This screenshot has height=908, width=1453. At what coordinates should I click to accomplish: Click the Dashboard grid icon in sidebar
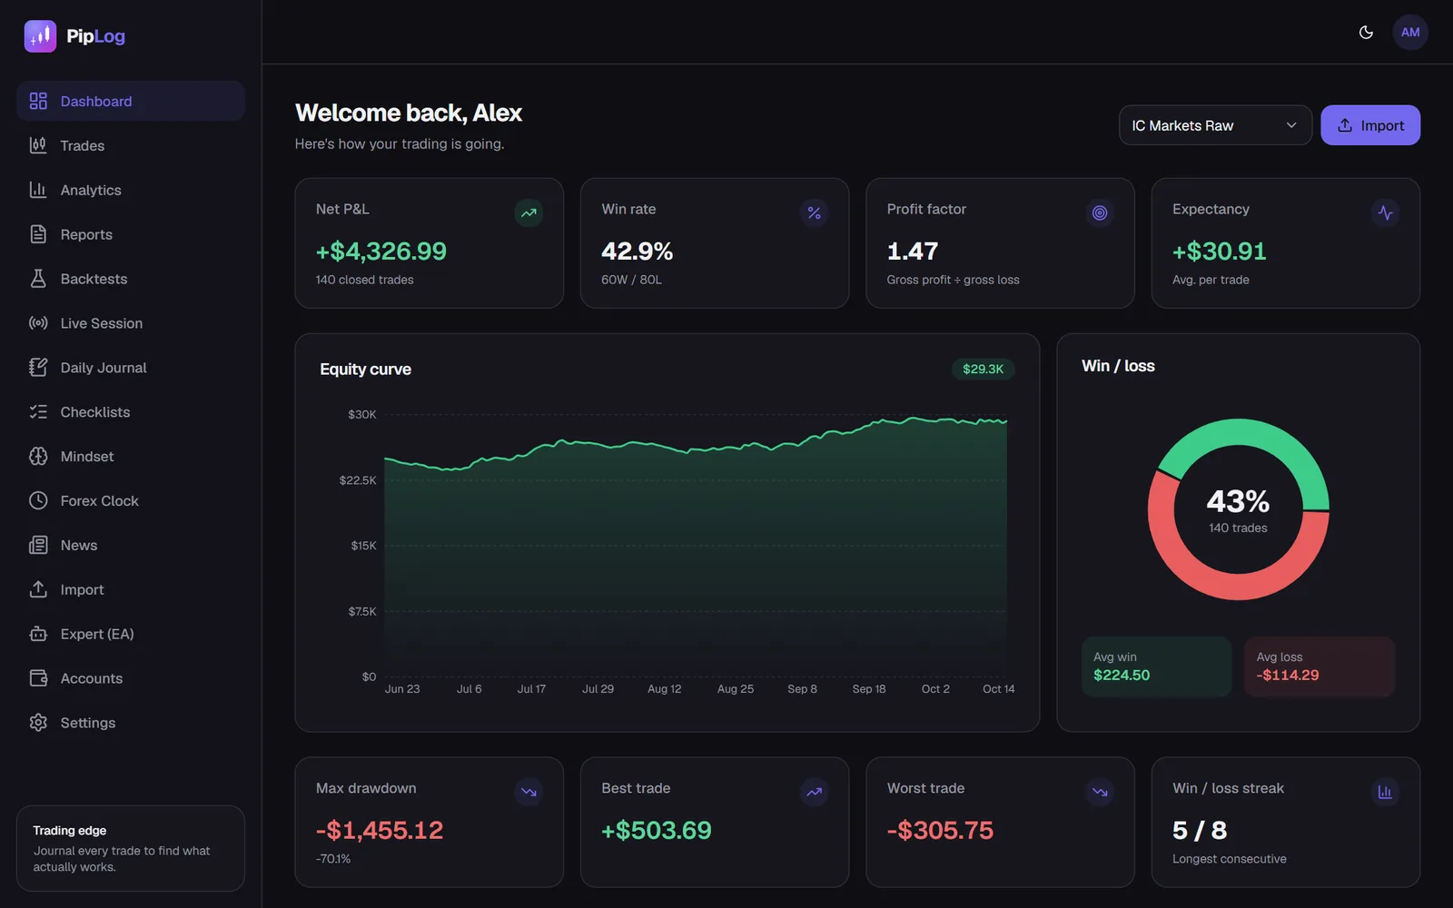coord(38,101)
